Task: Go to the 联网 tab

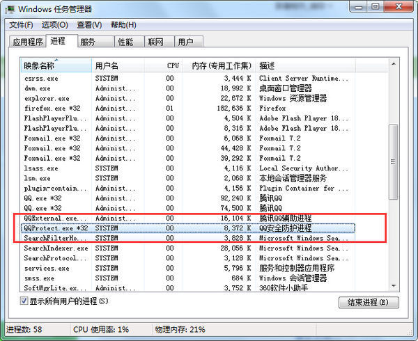Action: (x=159, y=42)
